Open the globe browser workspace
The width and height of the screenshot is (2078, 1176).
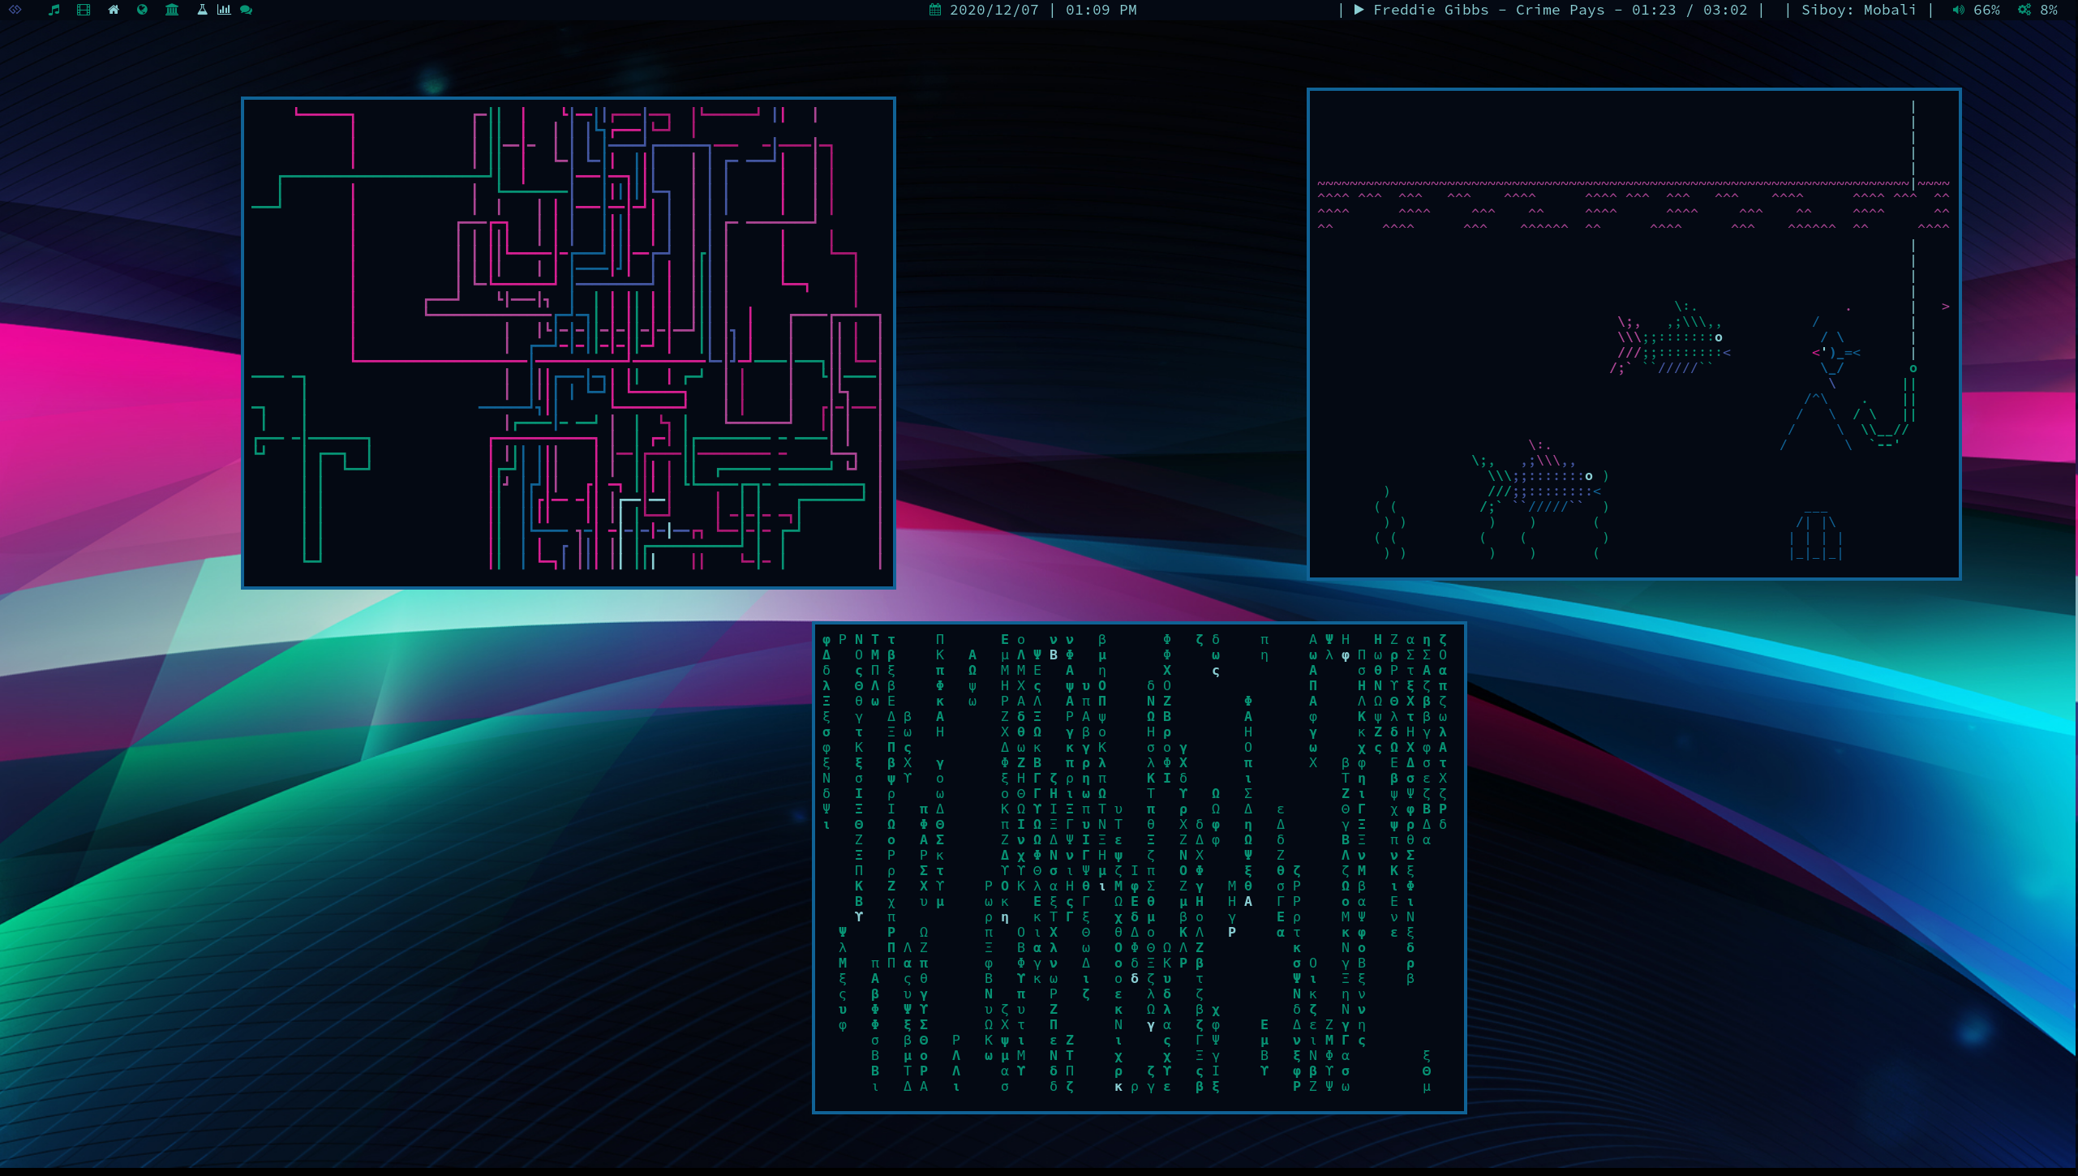pyautogui.click(x=143, y=10)
